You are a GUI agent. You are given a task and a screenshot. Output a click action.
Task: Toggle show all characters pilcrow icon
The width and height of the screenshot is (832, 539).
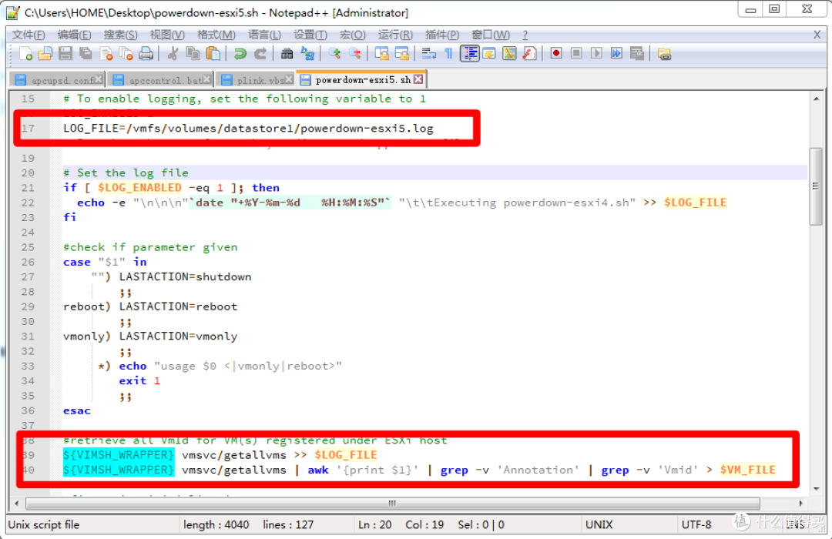(x=449, y=53)
